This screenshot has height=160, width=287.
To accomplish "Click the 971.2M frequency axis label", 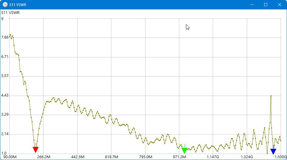I will point(179,157).
